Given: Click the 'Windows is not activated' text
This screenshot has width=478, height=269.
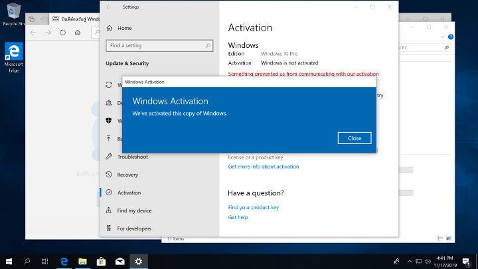Looking at the screenshot, I should pyautogui.click(x=289, y=63).
